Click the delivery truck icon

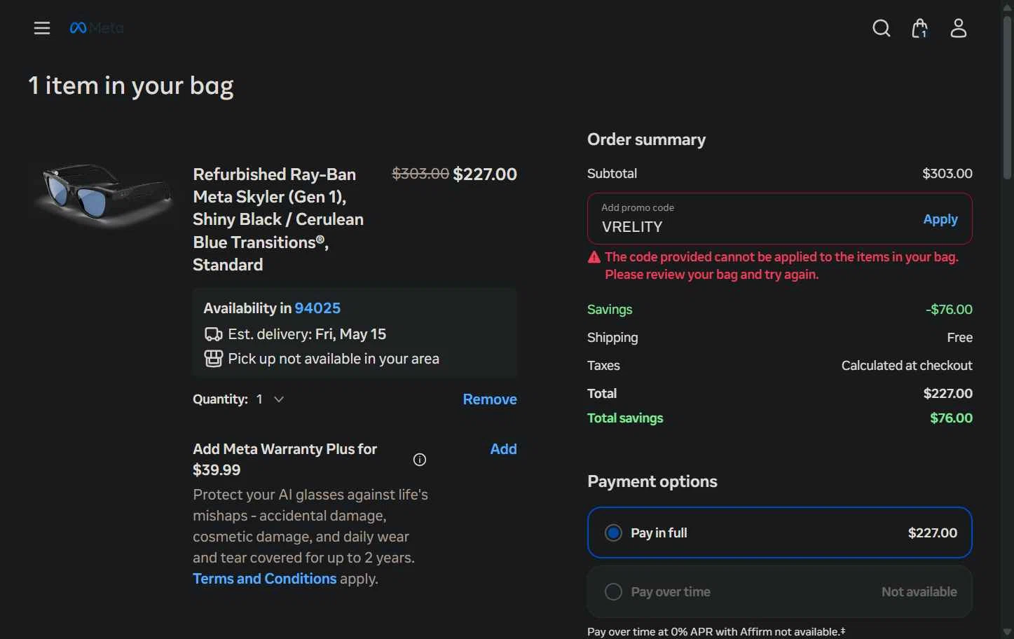213,334
